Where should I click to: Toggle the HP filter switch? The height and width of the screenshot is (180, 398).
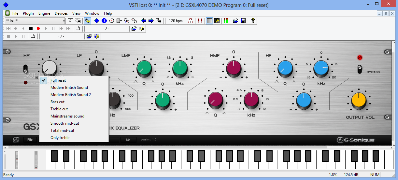pos(25,69)
